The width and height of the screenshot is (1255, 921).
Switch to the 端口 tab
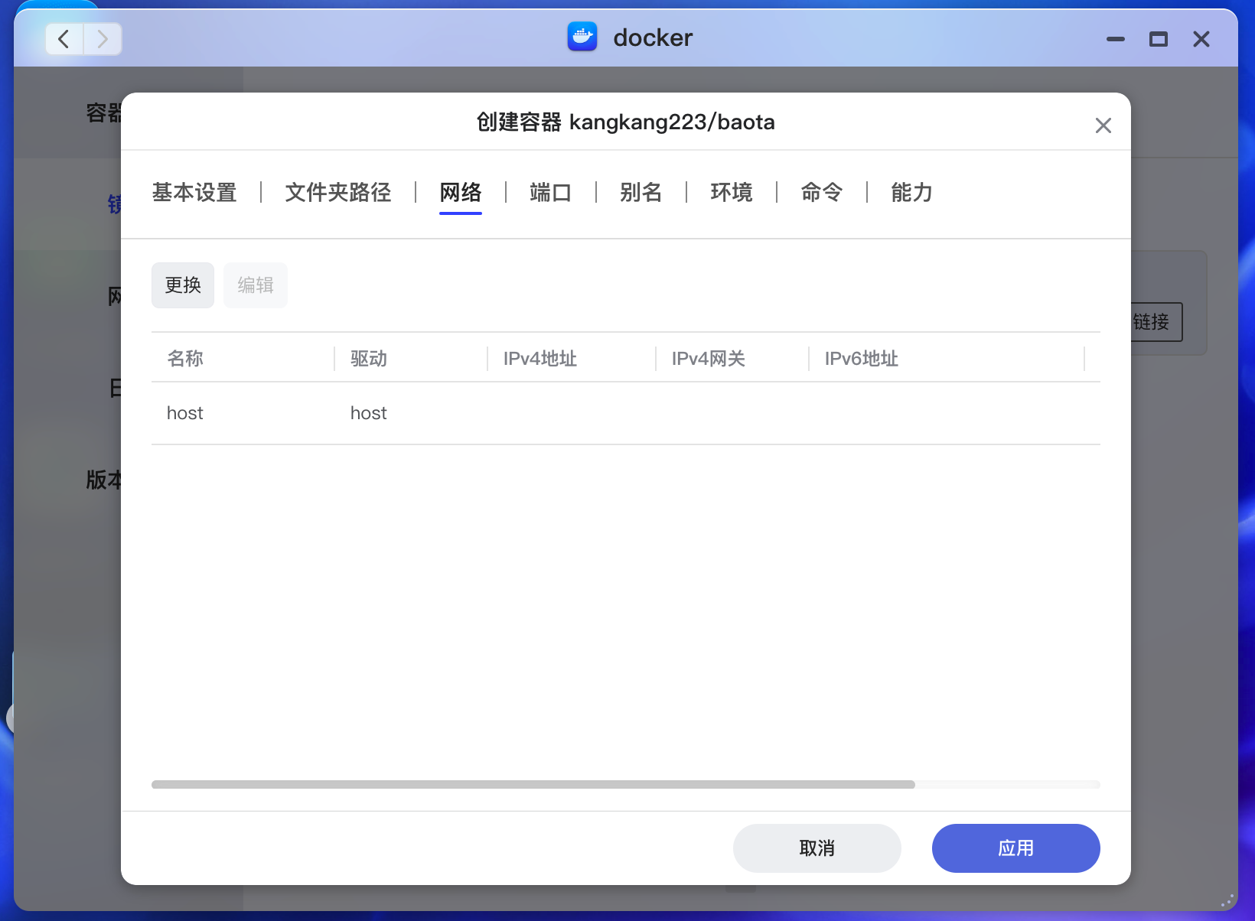(551, 192)
